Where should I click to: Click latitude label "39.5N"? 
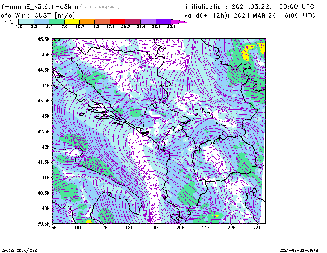pos(44,224)
